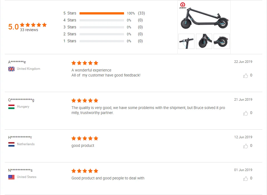Click the orange 5 Stars progress bar
This screenshot has width=267, height=195.
[102, 13]
